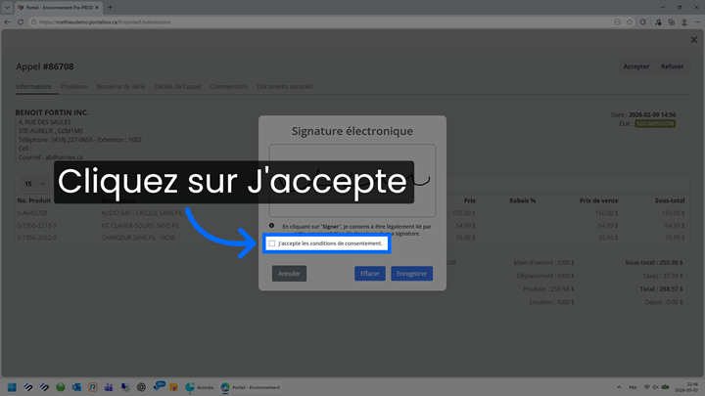
Task: Open the browser settings and more menu
Action: click(697, 22)
